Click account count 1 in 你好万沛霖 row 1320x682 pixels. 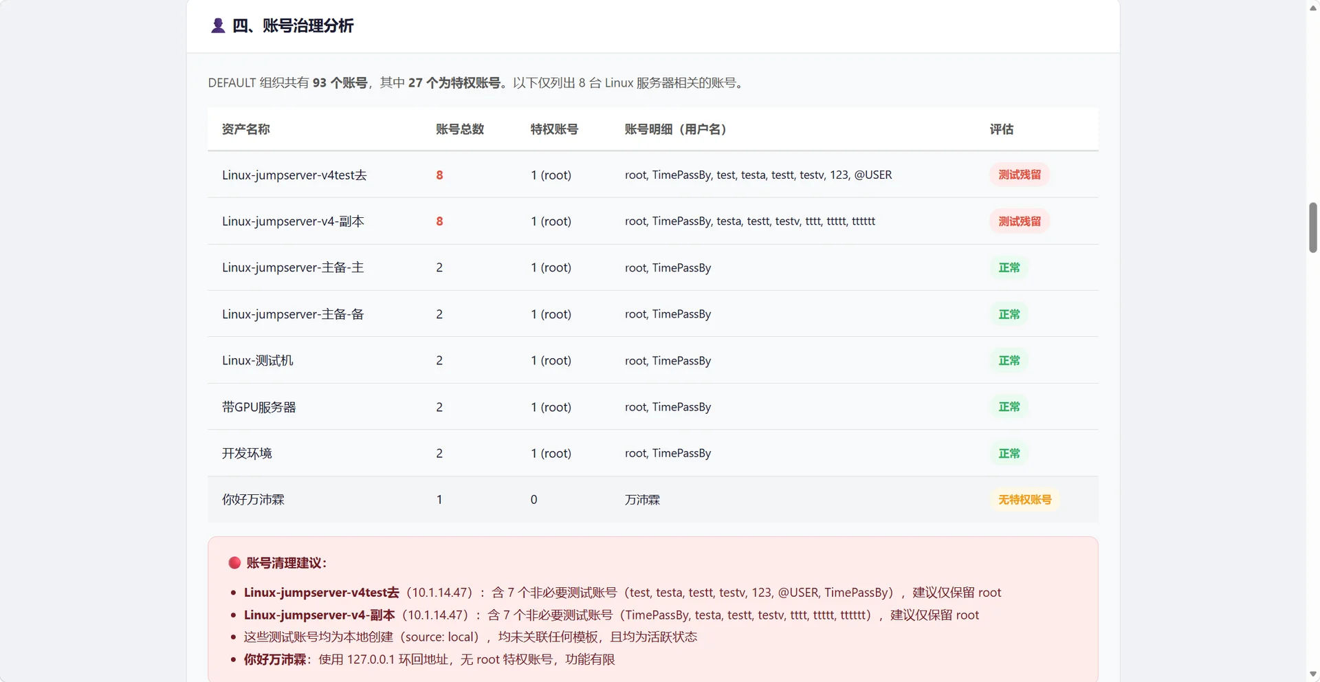click(439, 500)
